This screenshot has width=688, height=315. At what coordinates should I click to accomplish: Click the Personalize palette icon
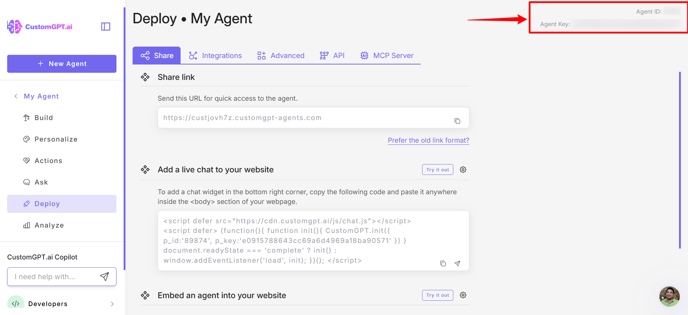[27, 139]
